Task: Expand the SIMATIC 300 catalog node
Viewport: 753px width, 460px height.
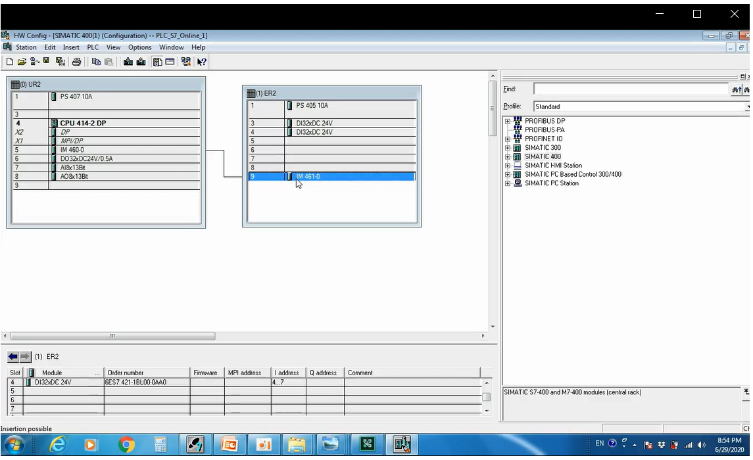Action: [x=508, y=149]
